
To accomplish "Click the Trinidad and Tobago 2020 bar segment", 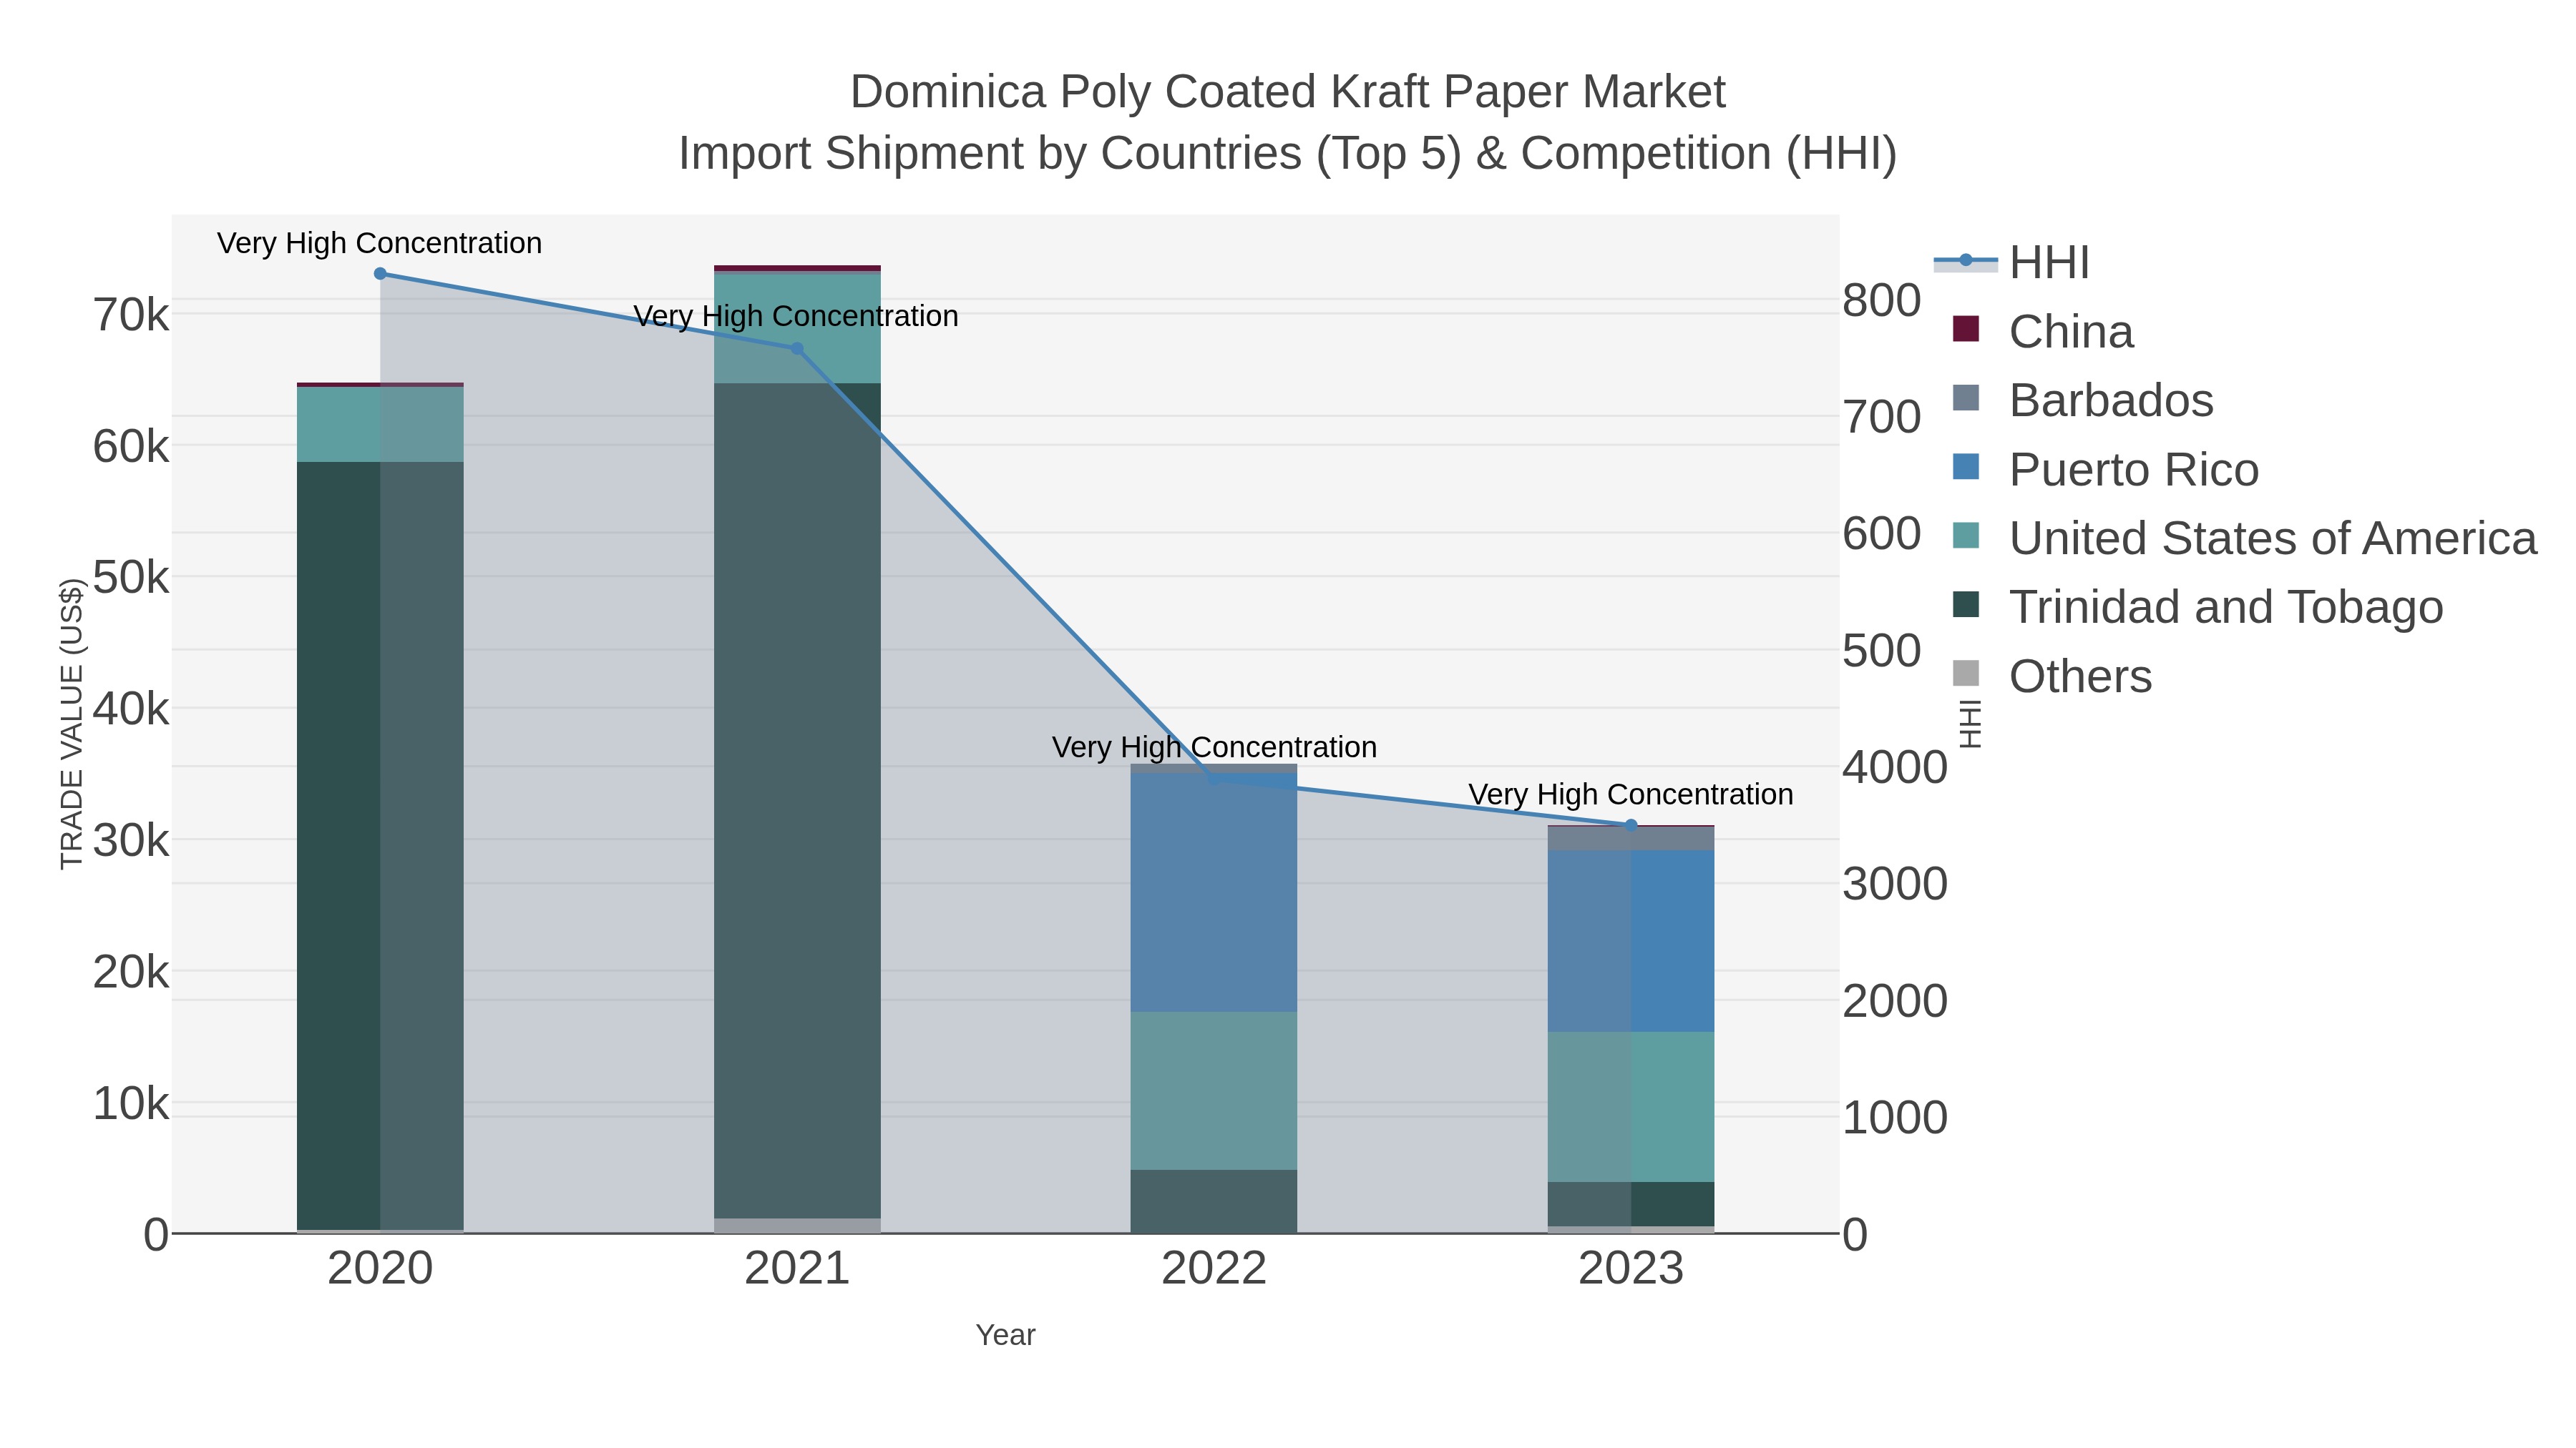I will point(380,845).
